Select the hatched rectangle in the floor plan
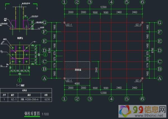Image resolution: width=168 pixels, height=119 pixels. point(77,70)
